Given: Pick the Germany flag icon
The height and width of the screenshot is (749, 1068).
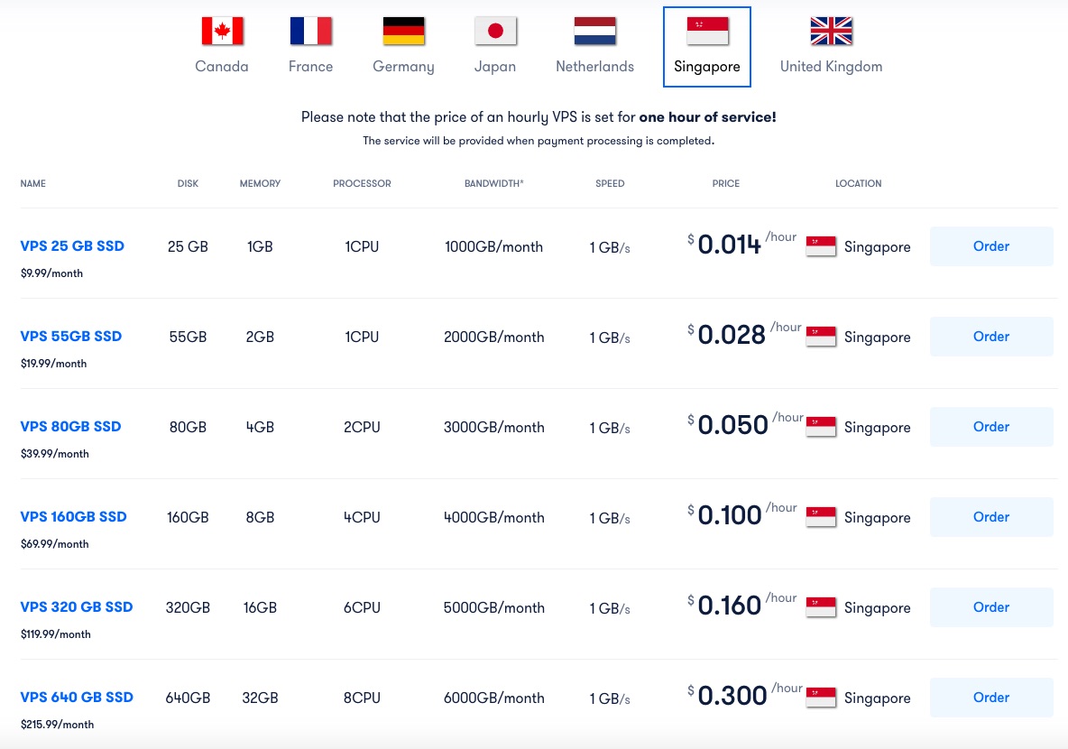Looking at the screenshot, I should click(x=403, y=32).
